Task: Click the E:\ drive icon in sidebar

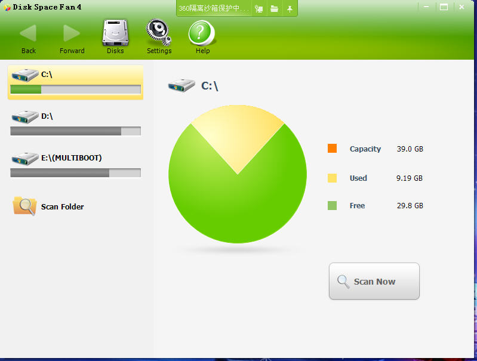Action: [x=25, y=159]
